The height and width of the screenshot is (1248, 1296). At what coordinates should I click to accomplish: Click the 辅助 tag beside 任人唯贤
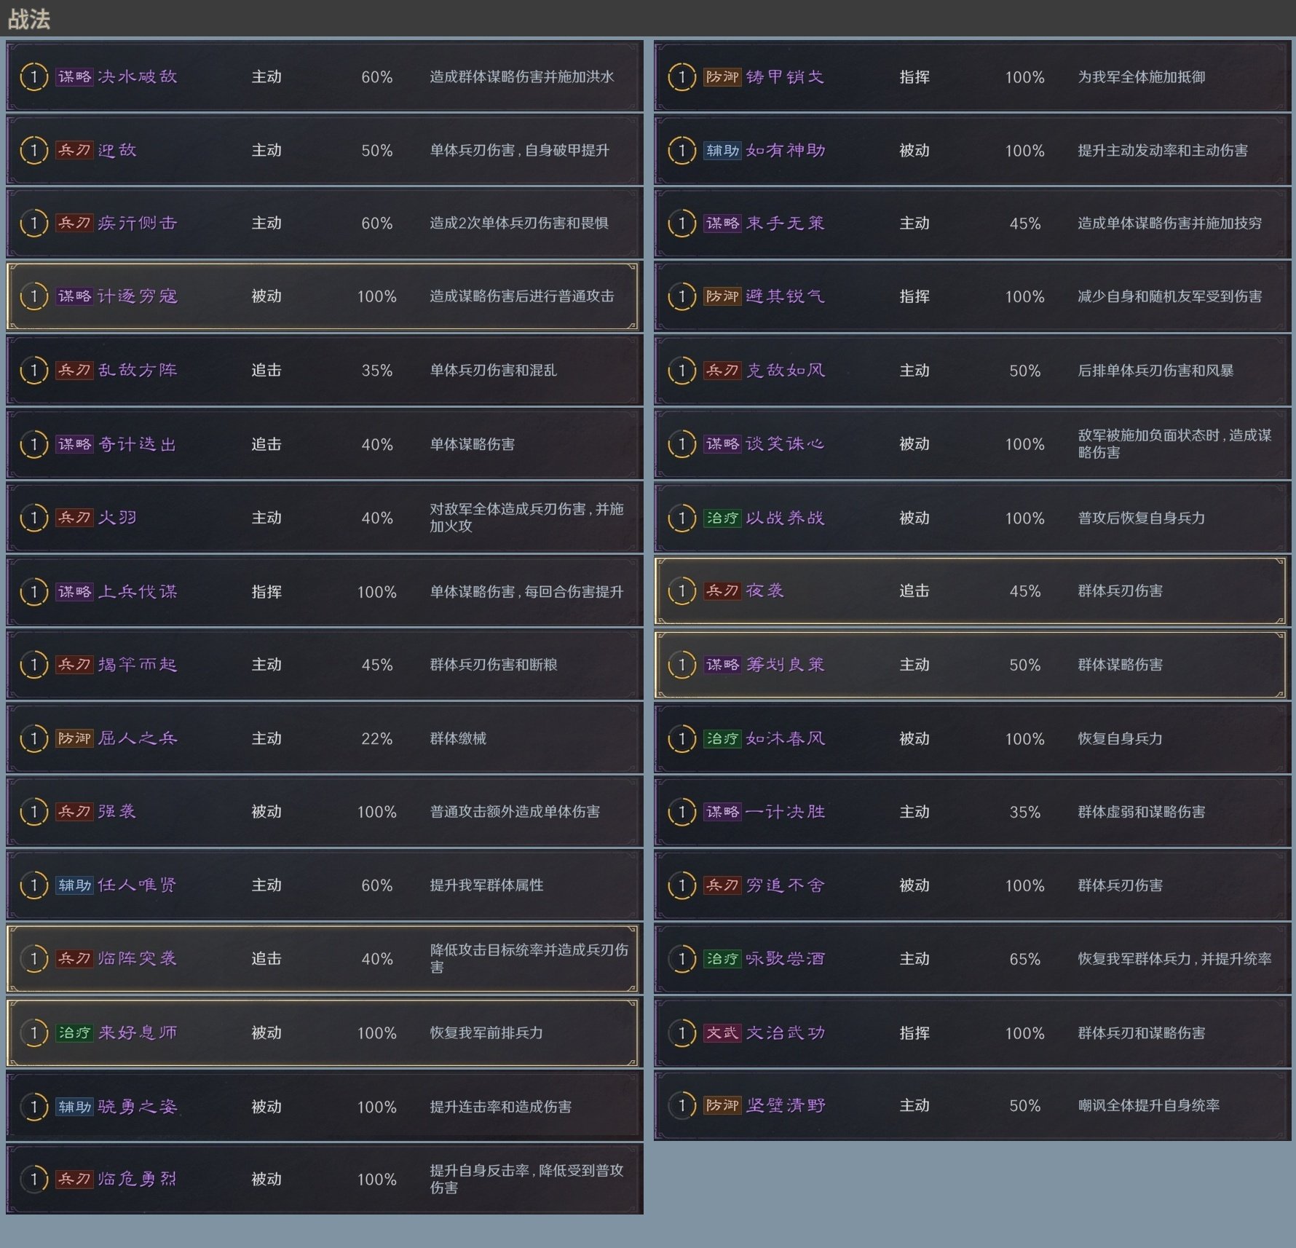[74, 885]
